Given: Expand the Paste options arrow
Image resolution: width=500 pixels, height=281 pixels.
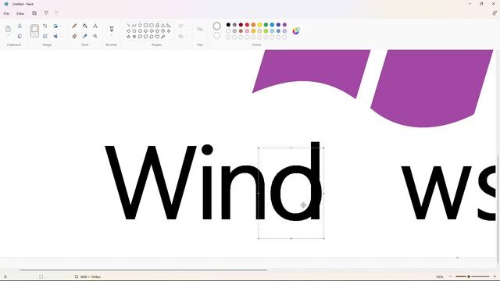Looking at the screenshot, I should click(9, 36).
